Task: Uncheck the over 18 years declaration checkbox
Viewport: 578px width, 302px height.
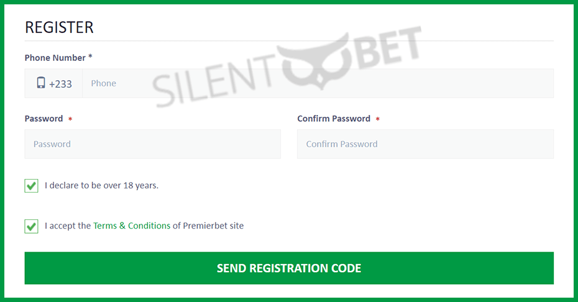Action: 31,185
